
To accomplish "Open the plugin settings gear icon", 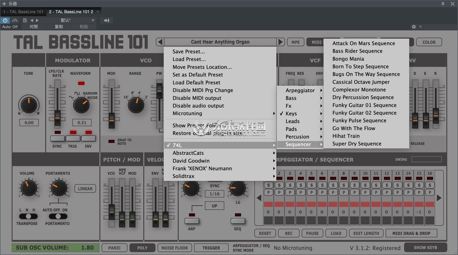I will coord(414,27).
